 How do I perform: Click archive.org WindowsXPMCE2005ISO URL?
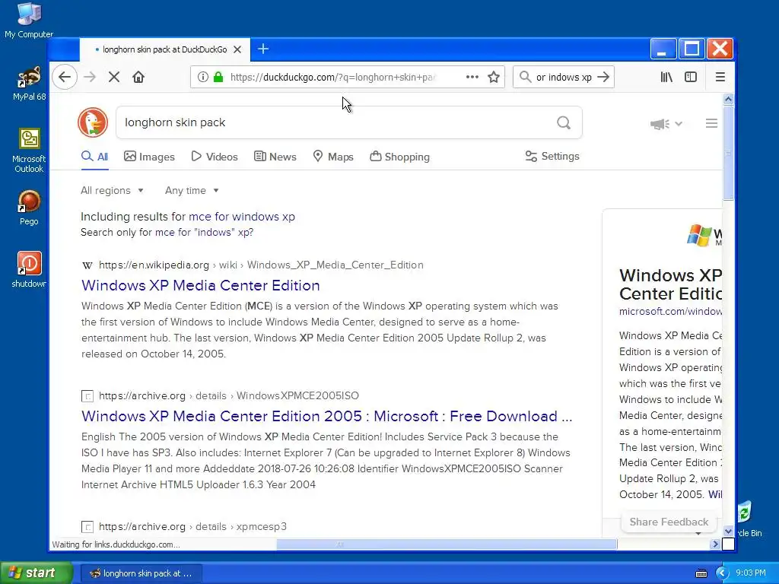228,395
